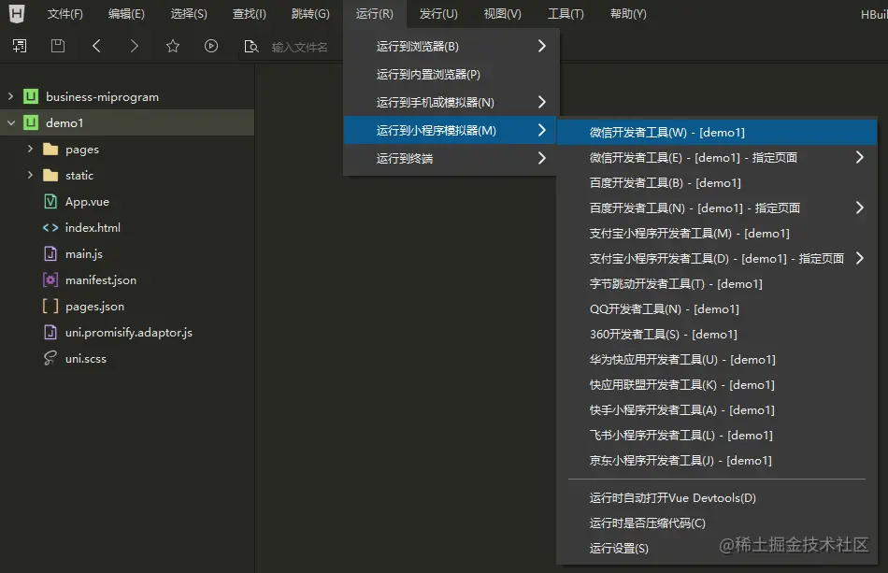This screenshot has width=888, height=573.
Task: Click the 运行(R) menu
Action: click(374, 14)
